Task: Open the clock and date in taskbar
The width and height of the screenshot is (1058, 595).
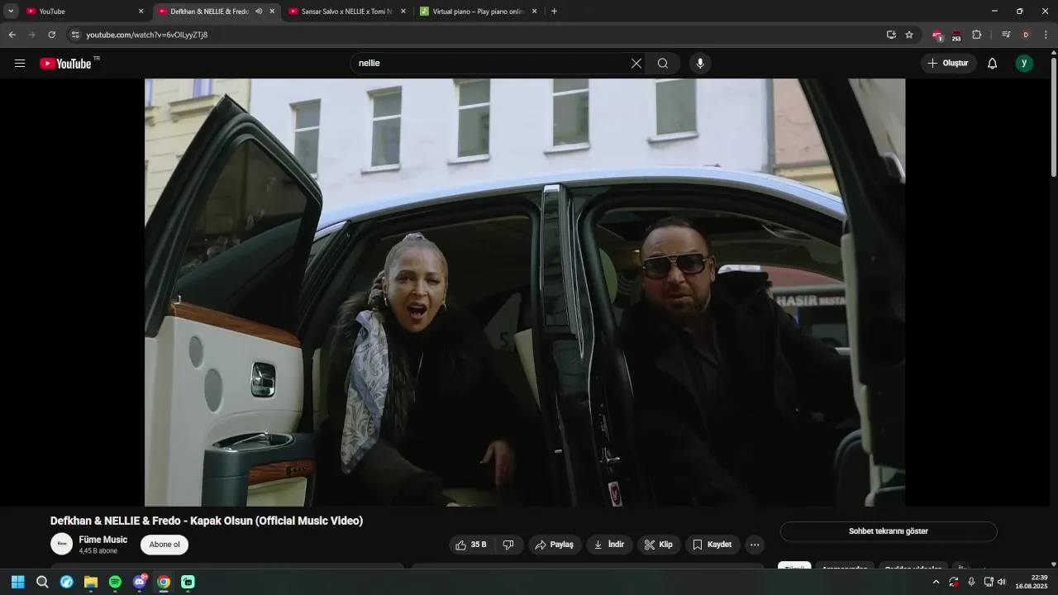Action: tap(1032, 582)
